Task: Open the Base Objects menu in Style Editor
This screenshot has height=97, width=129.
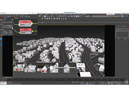Action: point(22,15)
